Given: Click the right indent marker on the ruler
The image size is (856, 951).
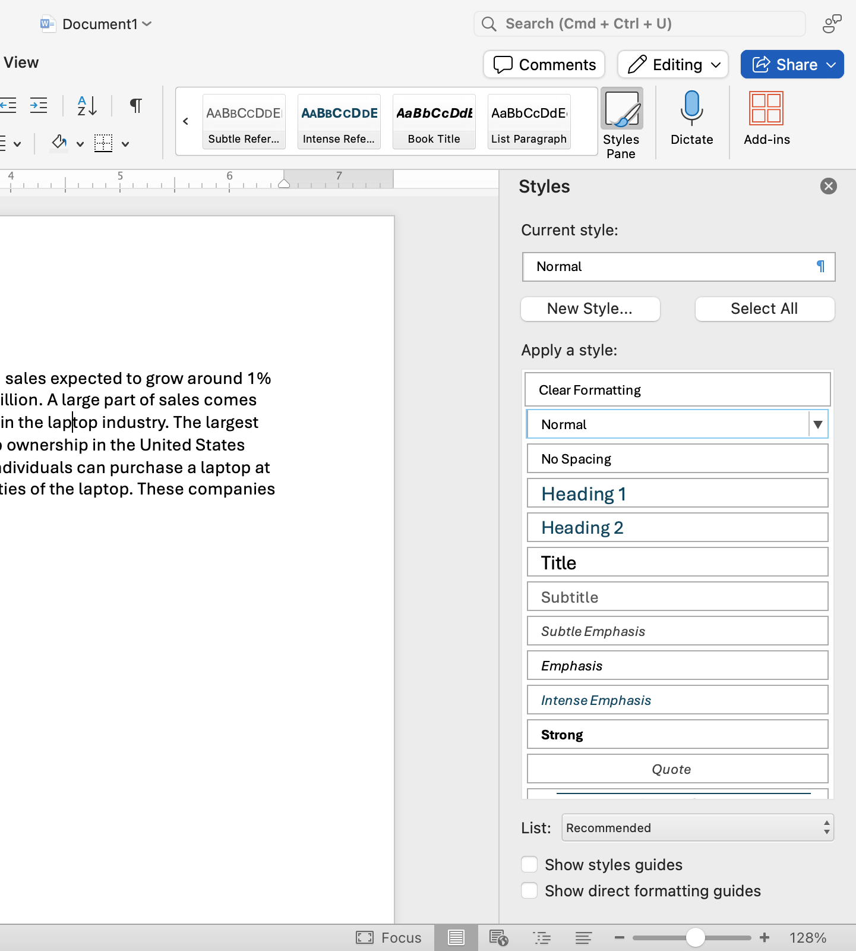Looking at the screenshot, I should (x=284, y=184).
